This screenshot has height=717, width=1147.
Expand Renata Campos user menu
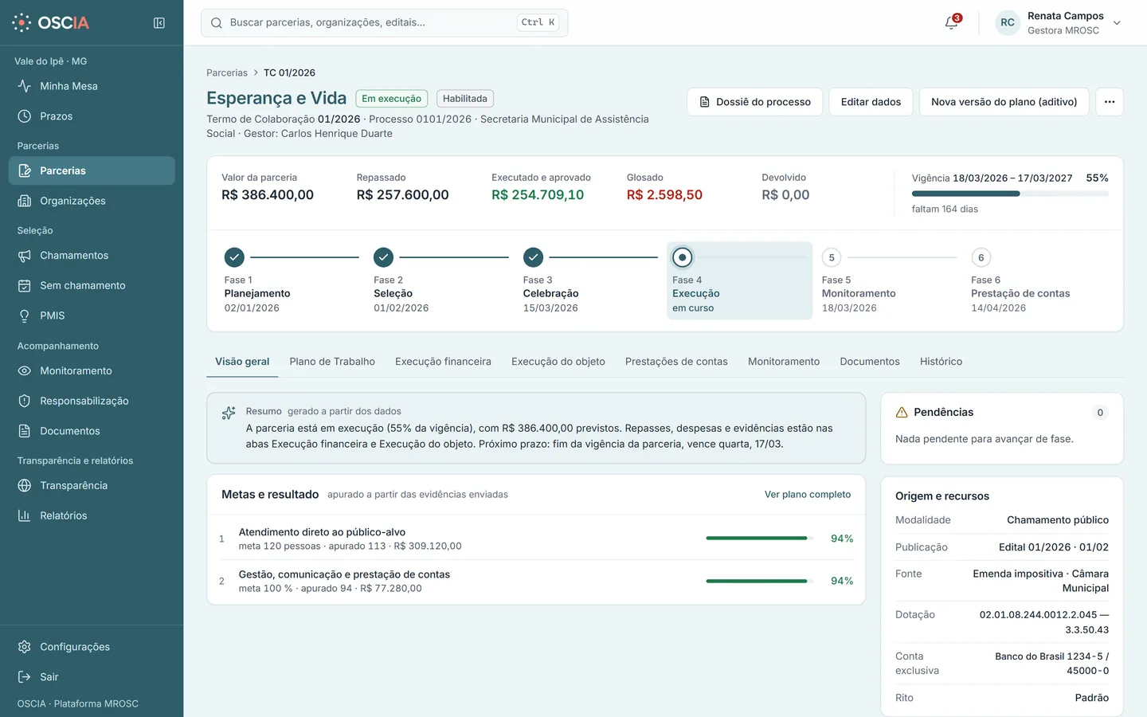click(1059, 23)
